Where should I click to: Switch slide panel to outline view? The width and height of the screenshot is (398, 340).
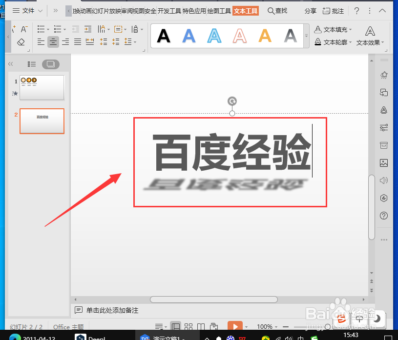point(31,64)
